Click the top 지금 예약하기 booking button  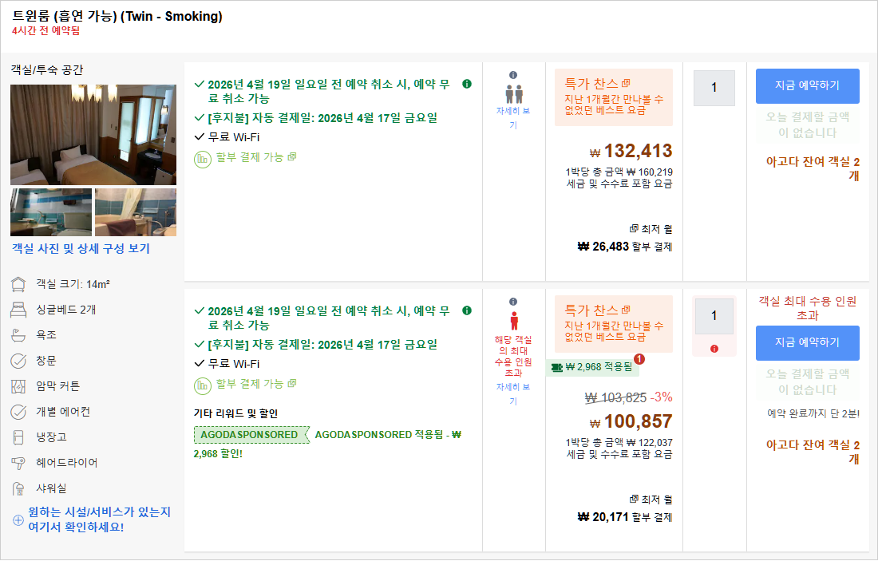point(809,85)
